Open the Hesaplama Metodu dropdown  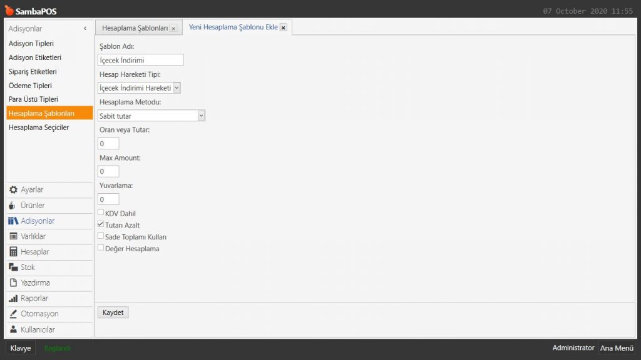[201, 116]
